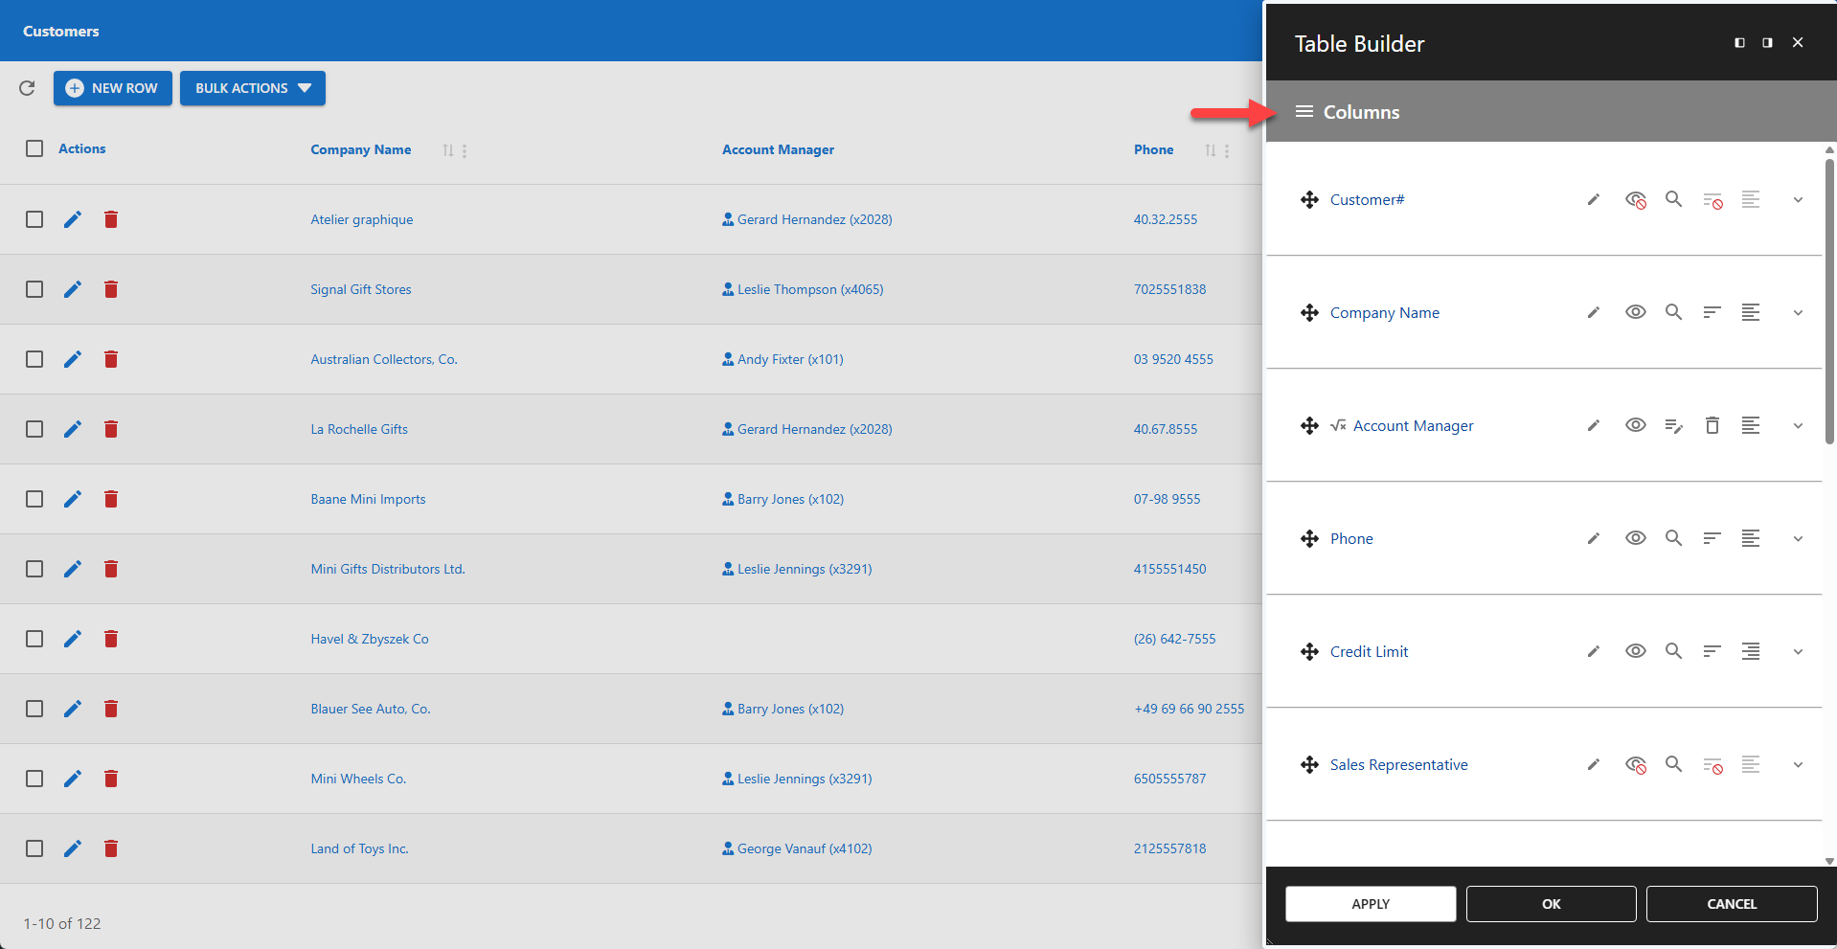Toggle visibility of the Customer# column
The image size is (1837, 949).
point(1635,199)
